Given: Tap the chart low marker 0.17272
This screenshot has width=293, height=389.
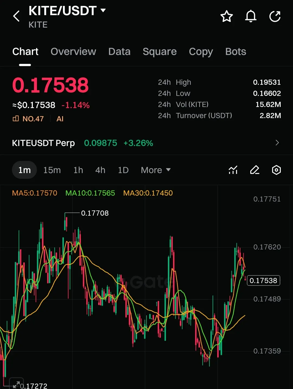Looking at the screenshot, I should [33, 386].
